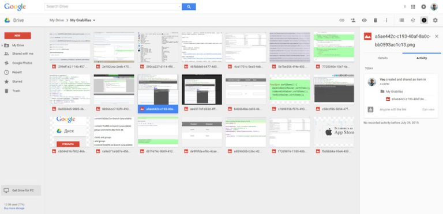Screen dimensions: 443x214
Task: Click the Drive logo below Google
Action: (14, 20)
